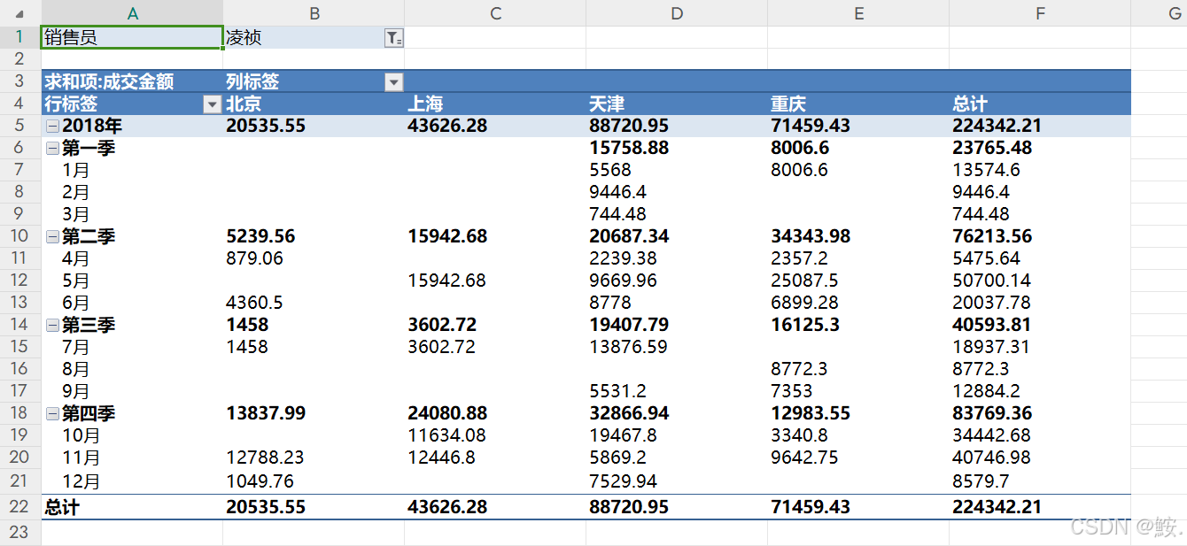
Task: Select column E header
Action: point(858,13)
